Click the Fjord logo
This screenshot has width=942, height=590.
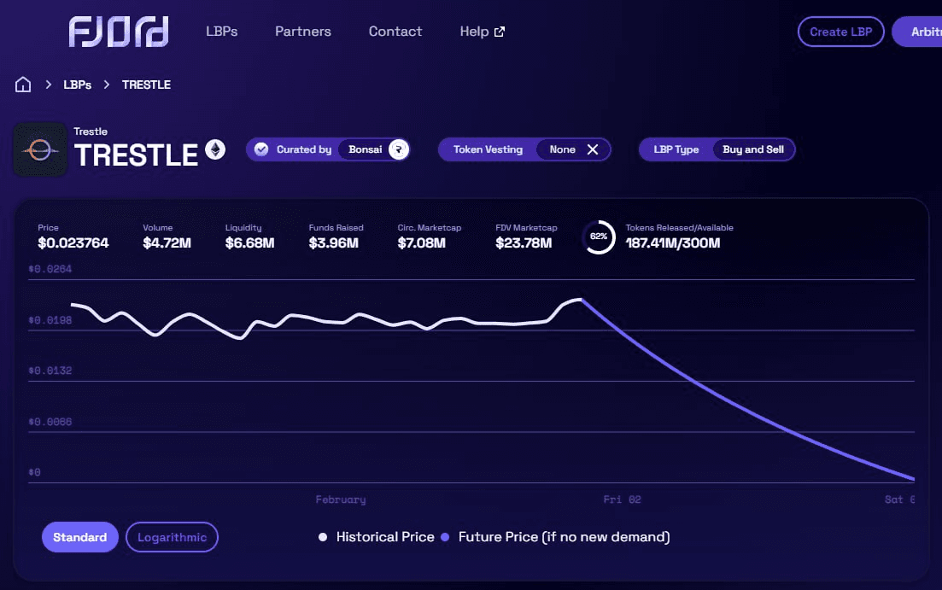(119, 32)
